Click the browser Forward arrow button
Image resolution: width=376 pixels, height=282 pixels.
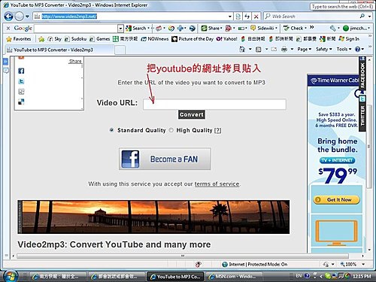[x=20, y=17]
